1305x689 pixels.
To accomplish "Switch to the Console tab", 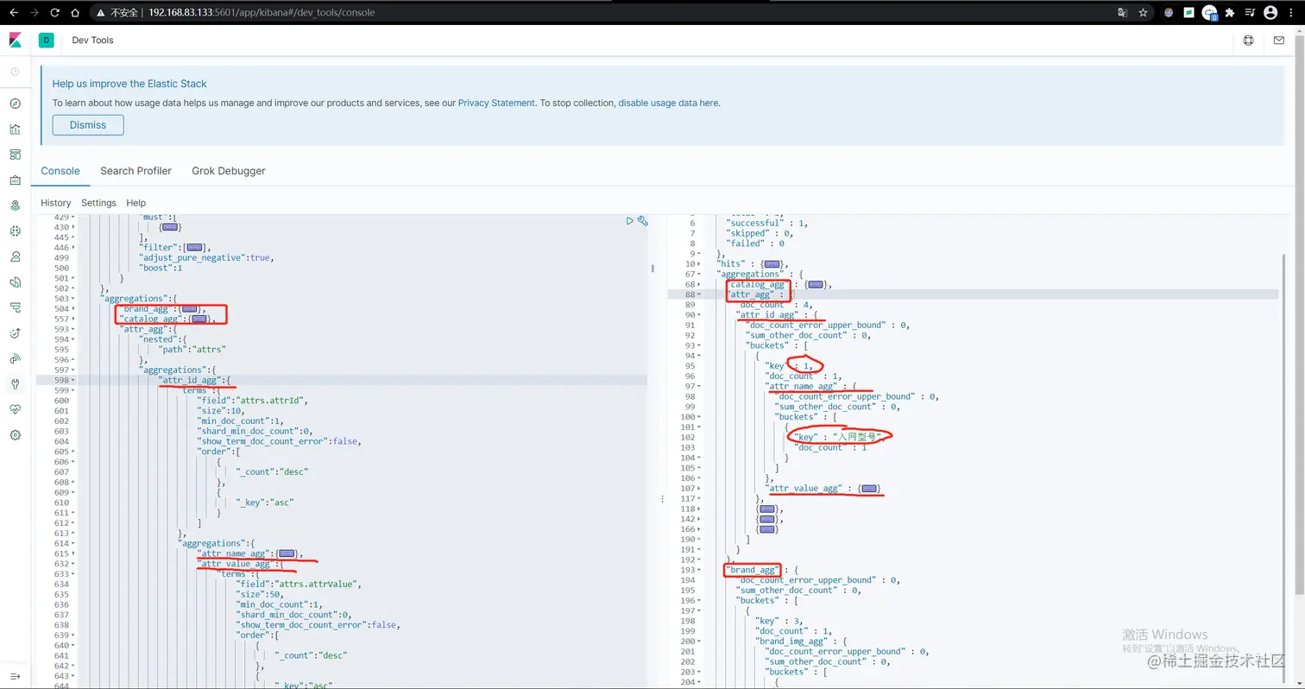I will click(x=60, y=171).
